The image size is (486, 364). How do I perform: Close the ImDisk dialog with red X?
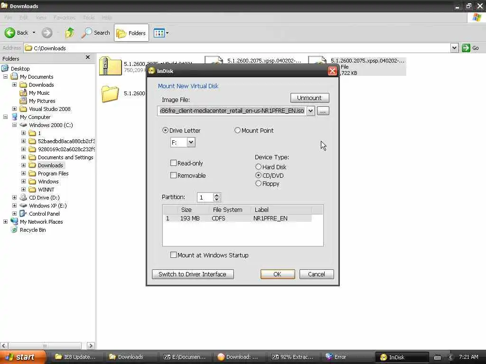coord(332,71)
